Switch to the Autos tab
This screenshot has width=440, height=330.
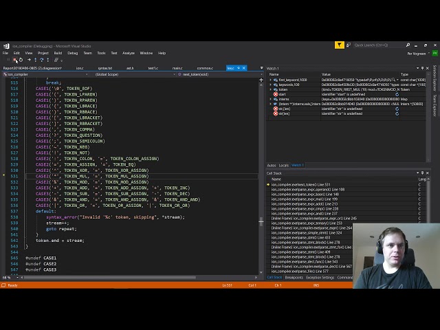tap(272, 165)
